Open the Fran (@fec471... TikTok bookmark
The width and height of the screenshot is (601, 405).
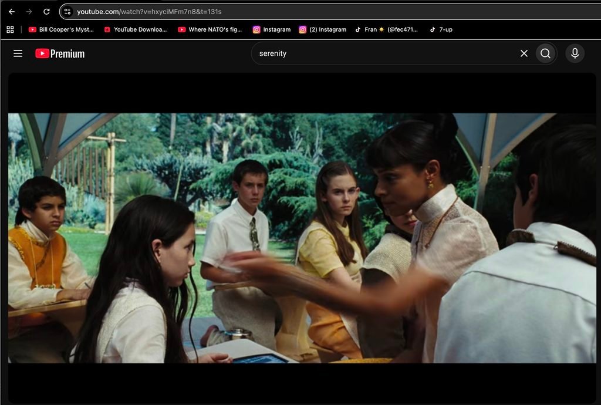[386, 29]
